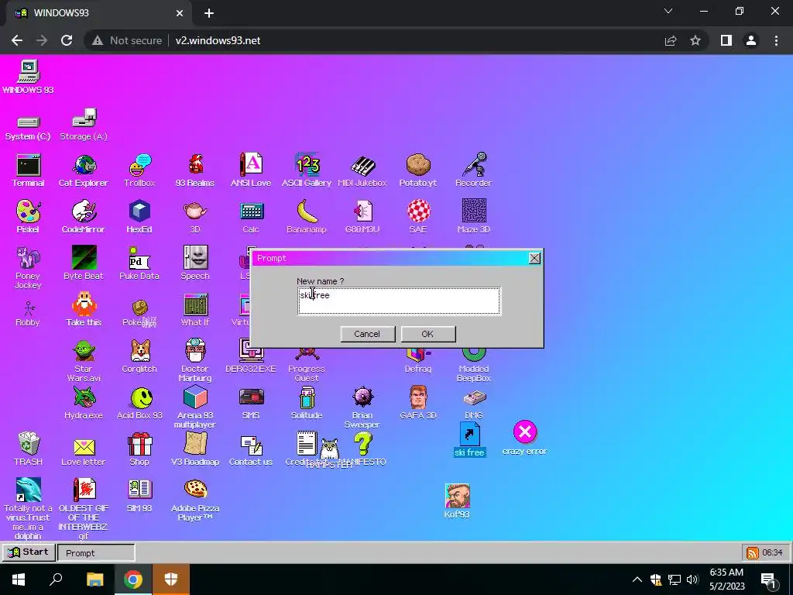Screen dimensions: 793x595
Task: Close the Prompt dialog window
Action: coord(534,259)
